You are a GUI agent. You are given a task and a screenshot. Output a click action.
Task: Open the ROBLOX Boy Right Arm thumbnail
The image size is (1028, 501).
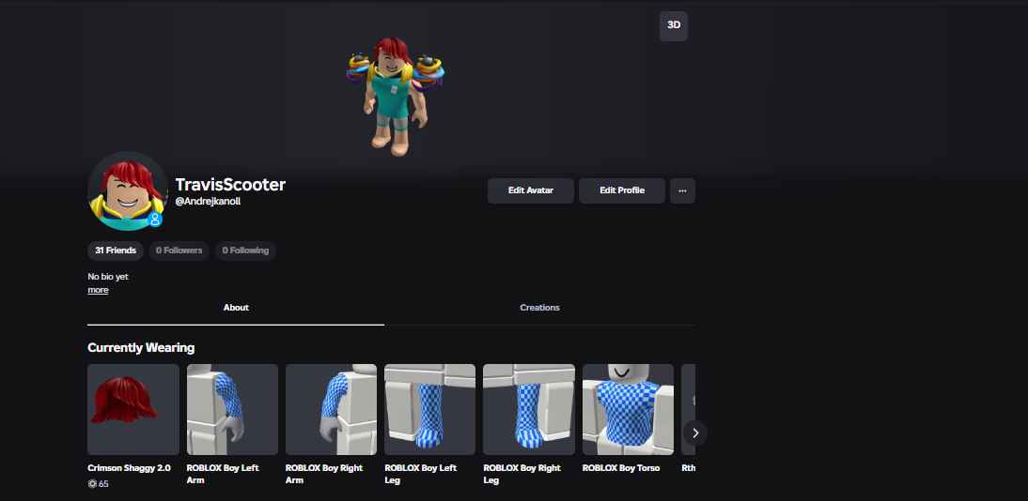pyautogui.click(x=331, y=409)
